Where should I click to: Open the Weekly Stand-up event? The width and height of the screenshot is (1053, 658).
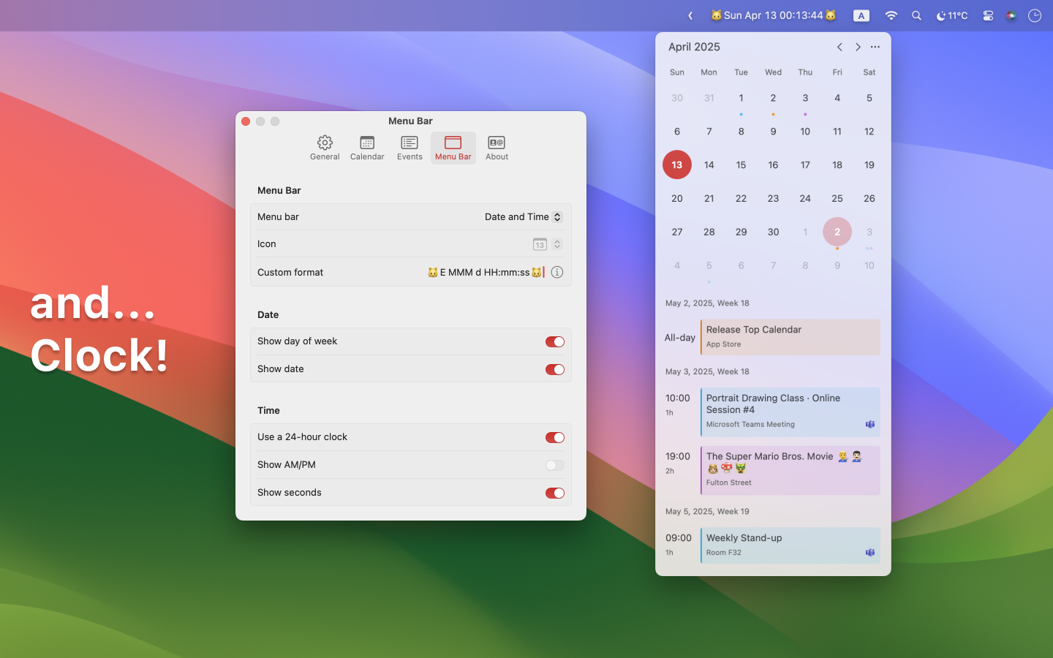pyautogui.click(x=790, y=545)
